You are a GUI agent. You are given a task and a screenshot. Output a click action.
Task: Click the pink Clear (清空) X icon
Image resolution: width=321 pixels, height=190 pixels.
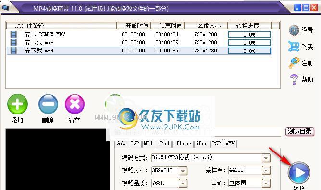[x=74, y=104]
